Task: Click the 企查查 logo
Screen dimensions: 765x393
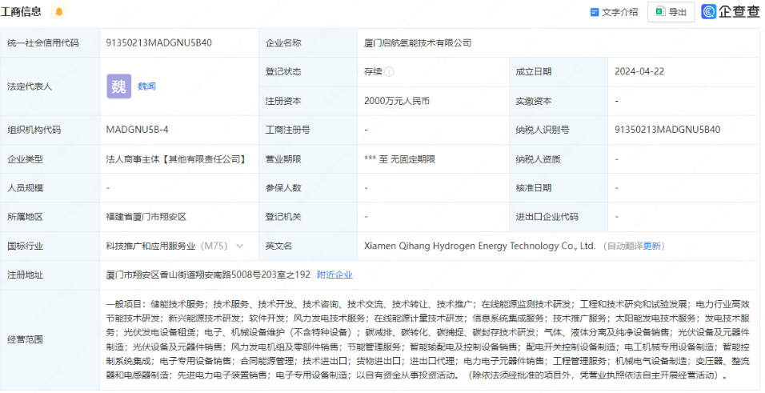Action: 730,11
